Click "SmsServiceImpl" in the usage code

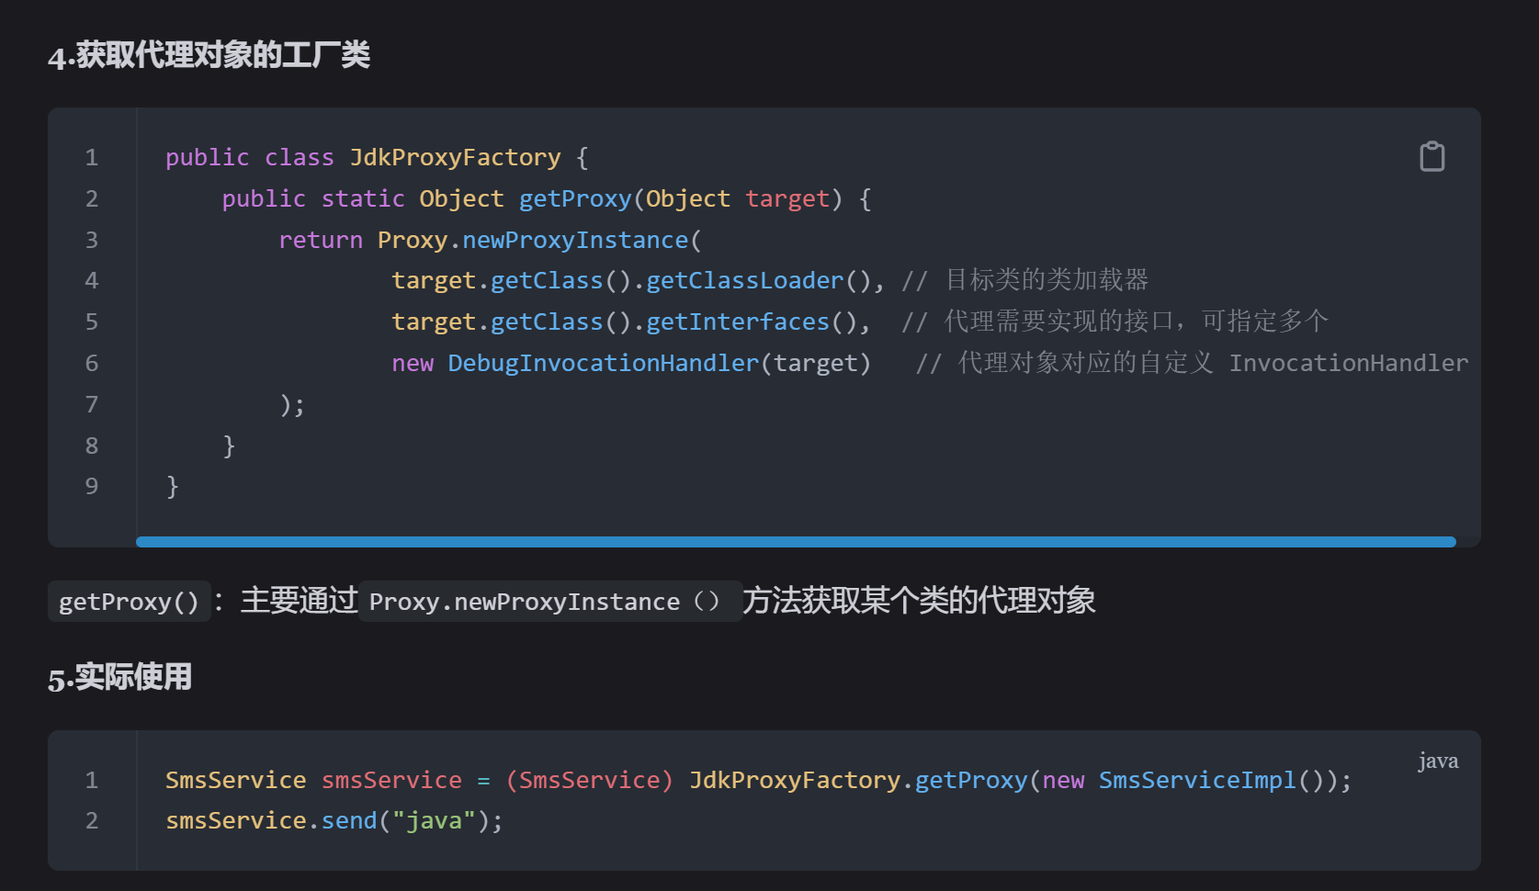1197,781
